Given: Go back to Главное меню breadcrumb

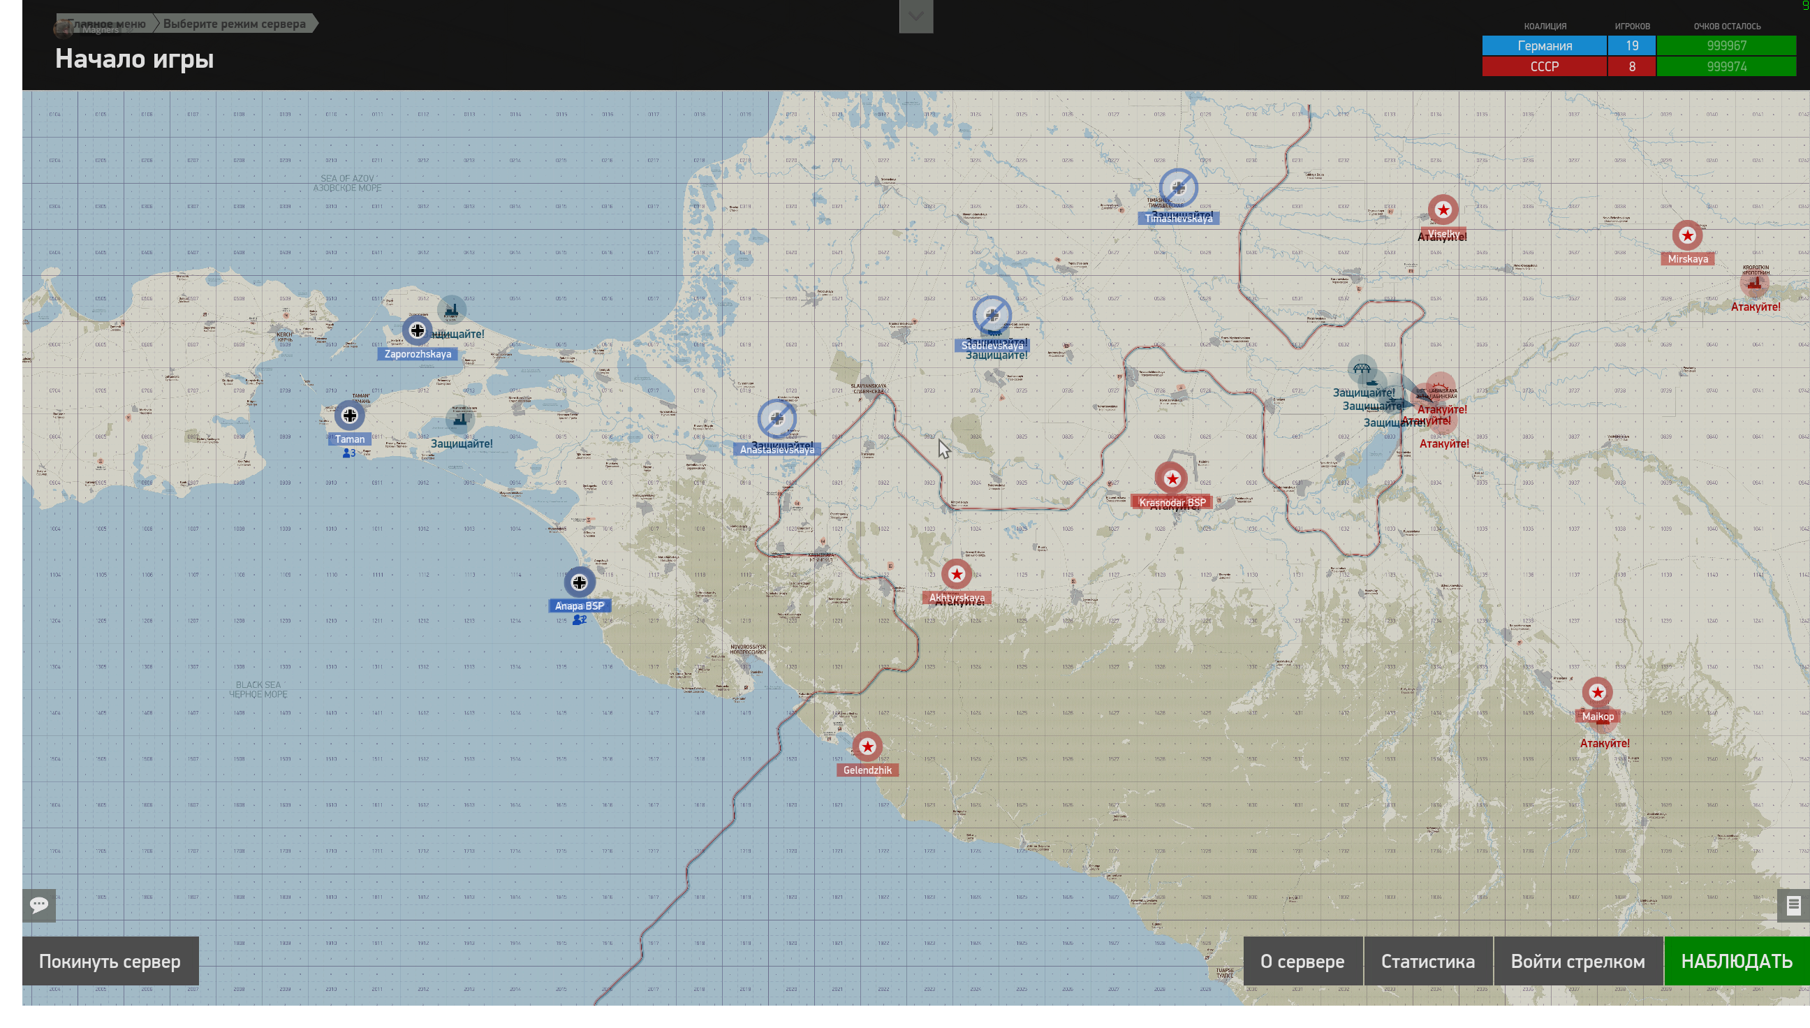Looking at the screenshot, I should click(106, 23).
